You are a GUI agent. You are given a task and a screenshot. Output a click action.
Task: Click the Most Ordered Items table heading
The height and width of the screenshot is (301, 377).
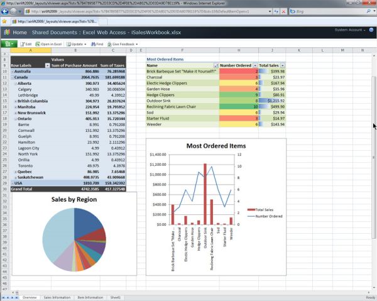165,59
